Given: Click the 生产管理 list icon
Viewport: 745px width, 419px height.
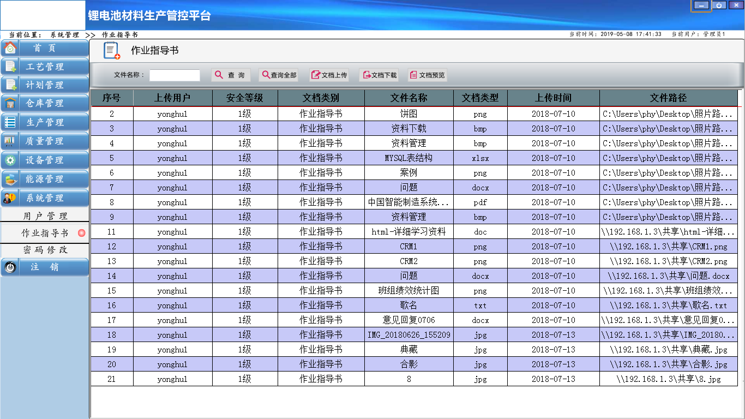Looking at the screenshot, I should pyautogui.click(x=10, y=122).
